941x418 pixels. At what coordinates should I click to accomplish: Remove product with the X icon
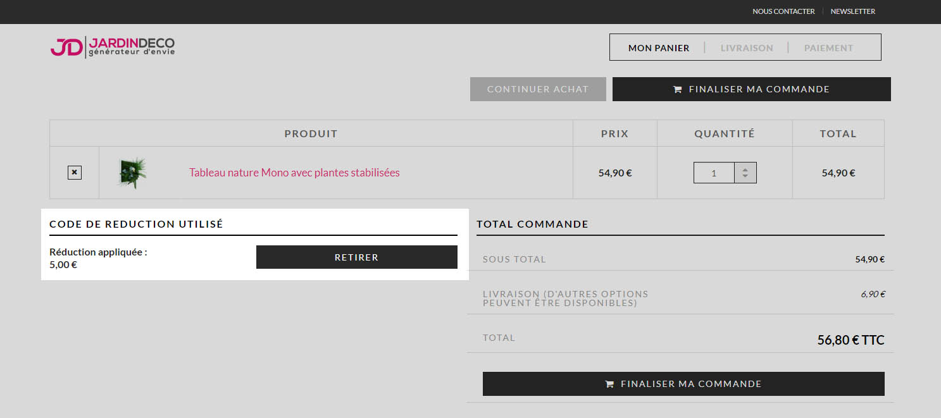point(75,172)
